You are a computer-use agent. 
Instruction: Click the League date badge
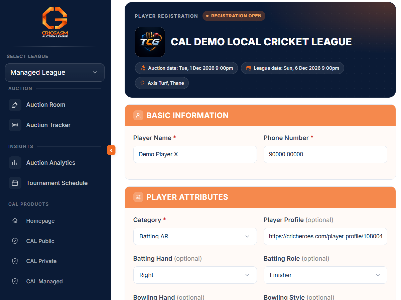292,68
